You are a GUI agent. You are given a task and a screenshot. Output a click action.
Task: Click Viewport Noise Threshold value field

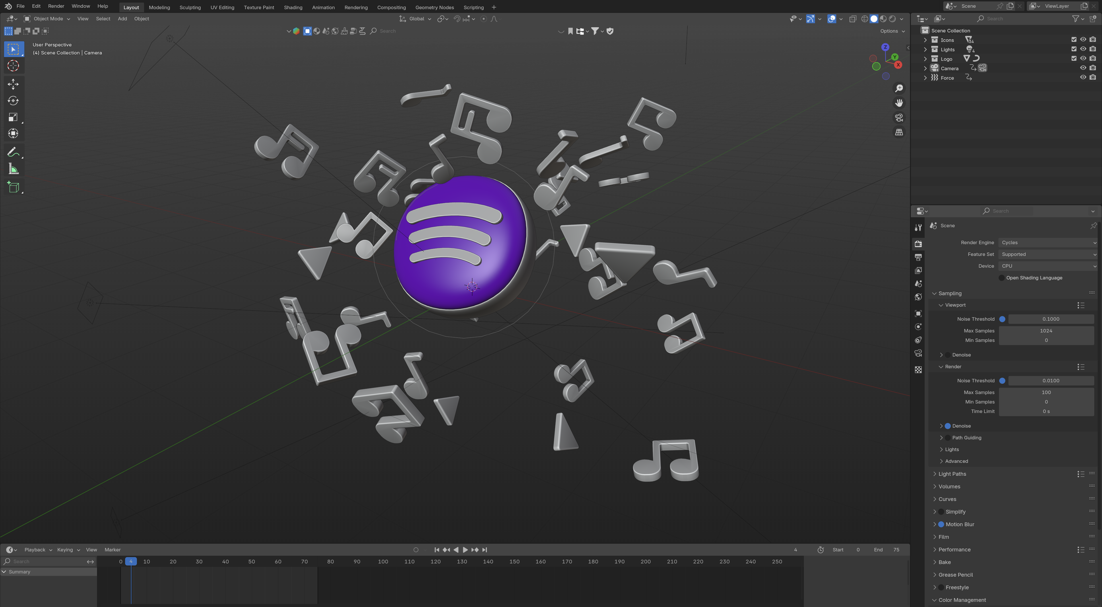1051,319
